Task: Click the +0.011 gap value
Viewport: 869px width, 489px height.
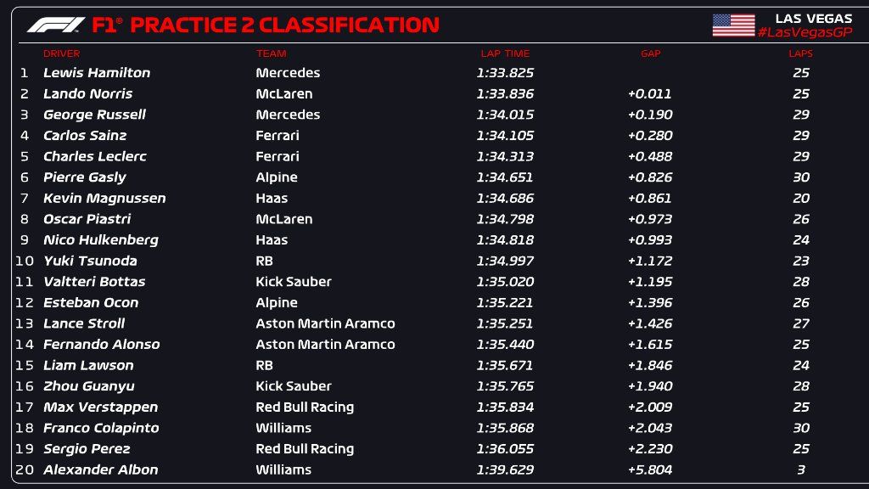Action: point(649,93)
